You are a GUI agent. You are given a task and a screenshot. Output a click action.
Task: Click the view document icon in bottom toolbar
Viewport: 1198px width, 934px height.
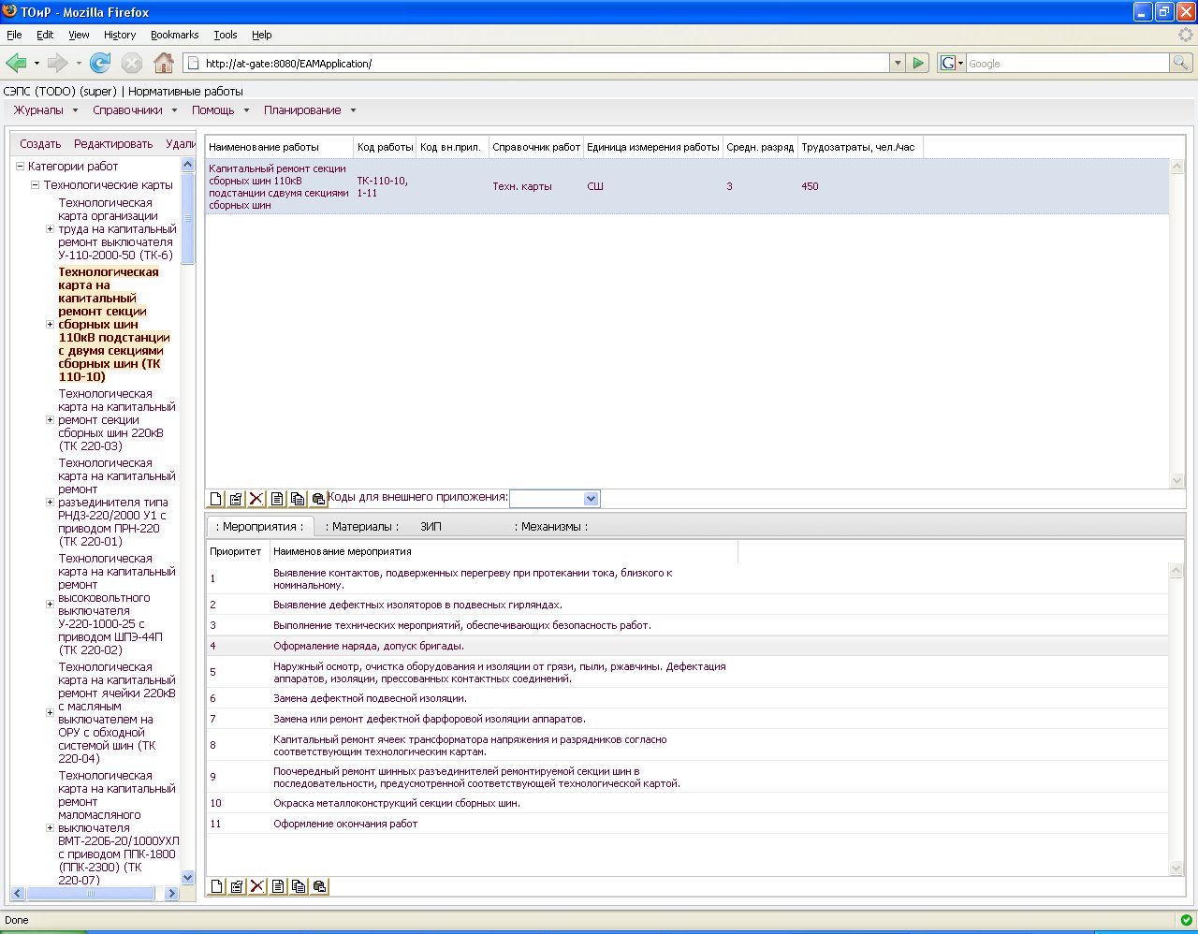click(x=278, y=886)
